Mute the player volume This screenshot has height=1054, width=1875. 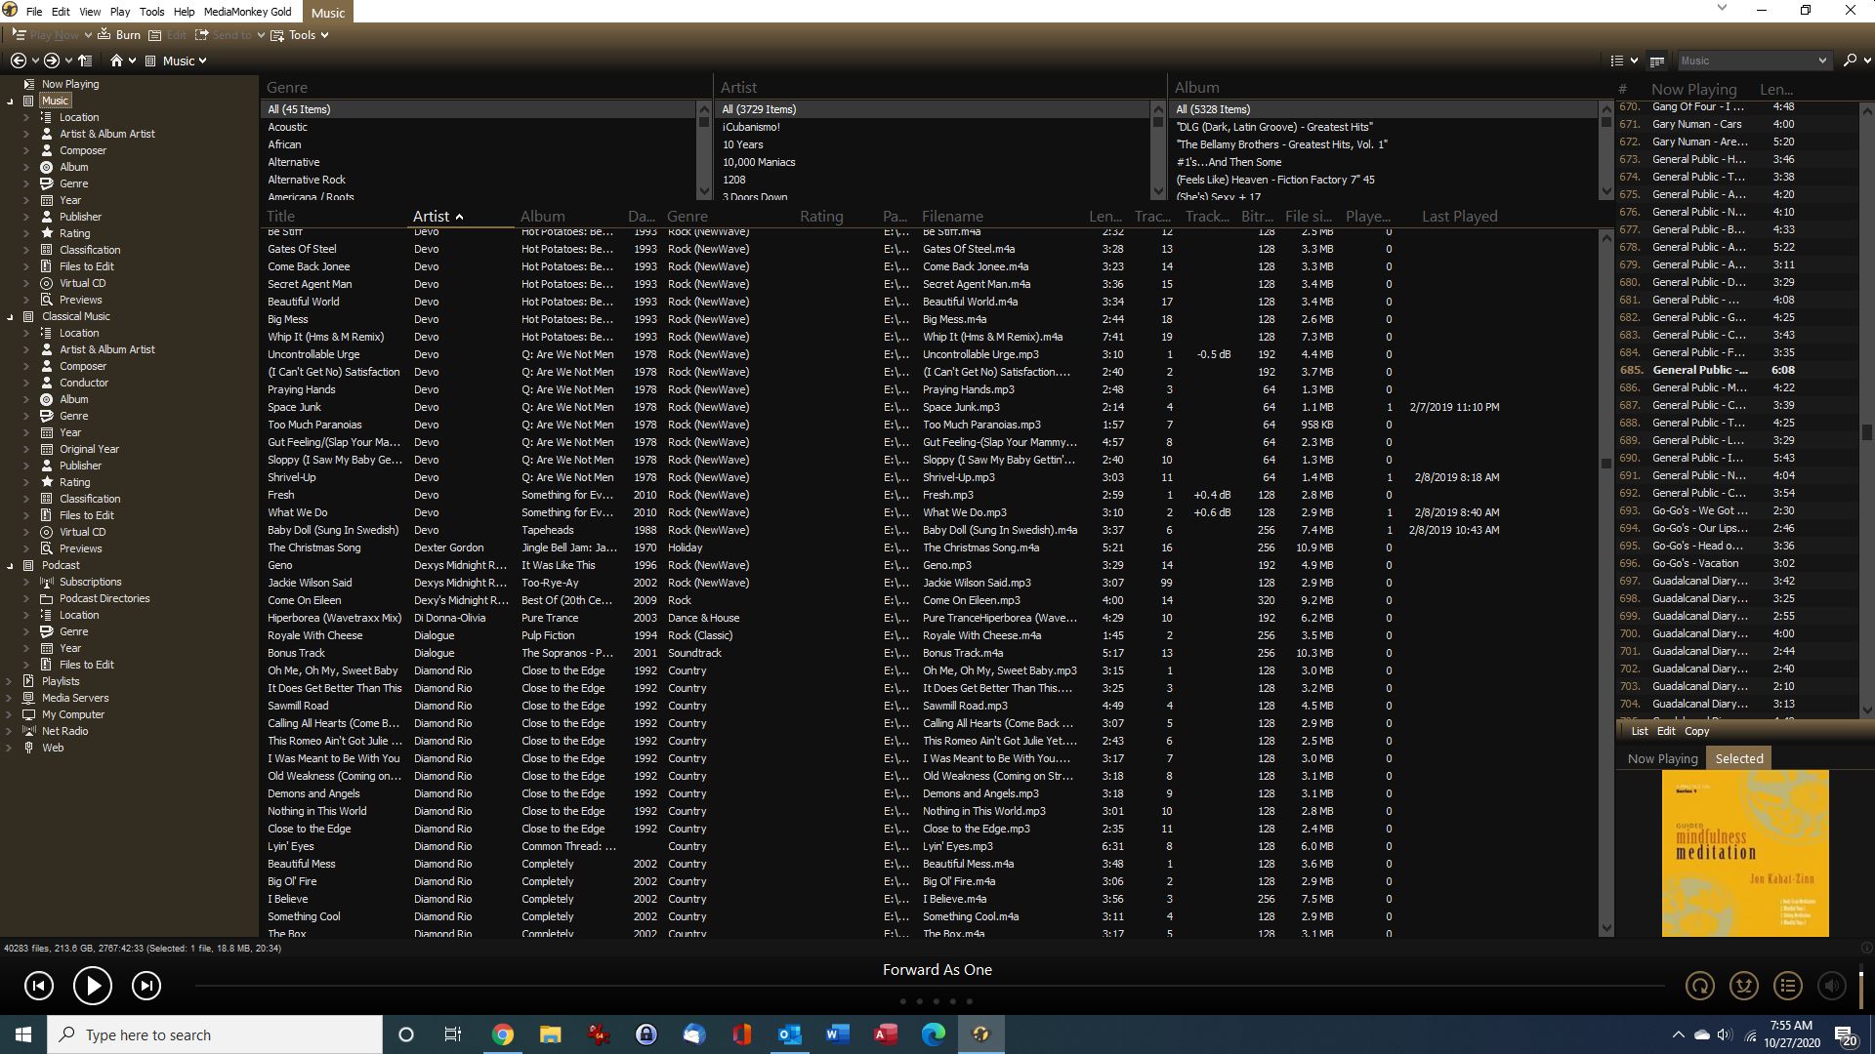(x=1832, y=986)
